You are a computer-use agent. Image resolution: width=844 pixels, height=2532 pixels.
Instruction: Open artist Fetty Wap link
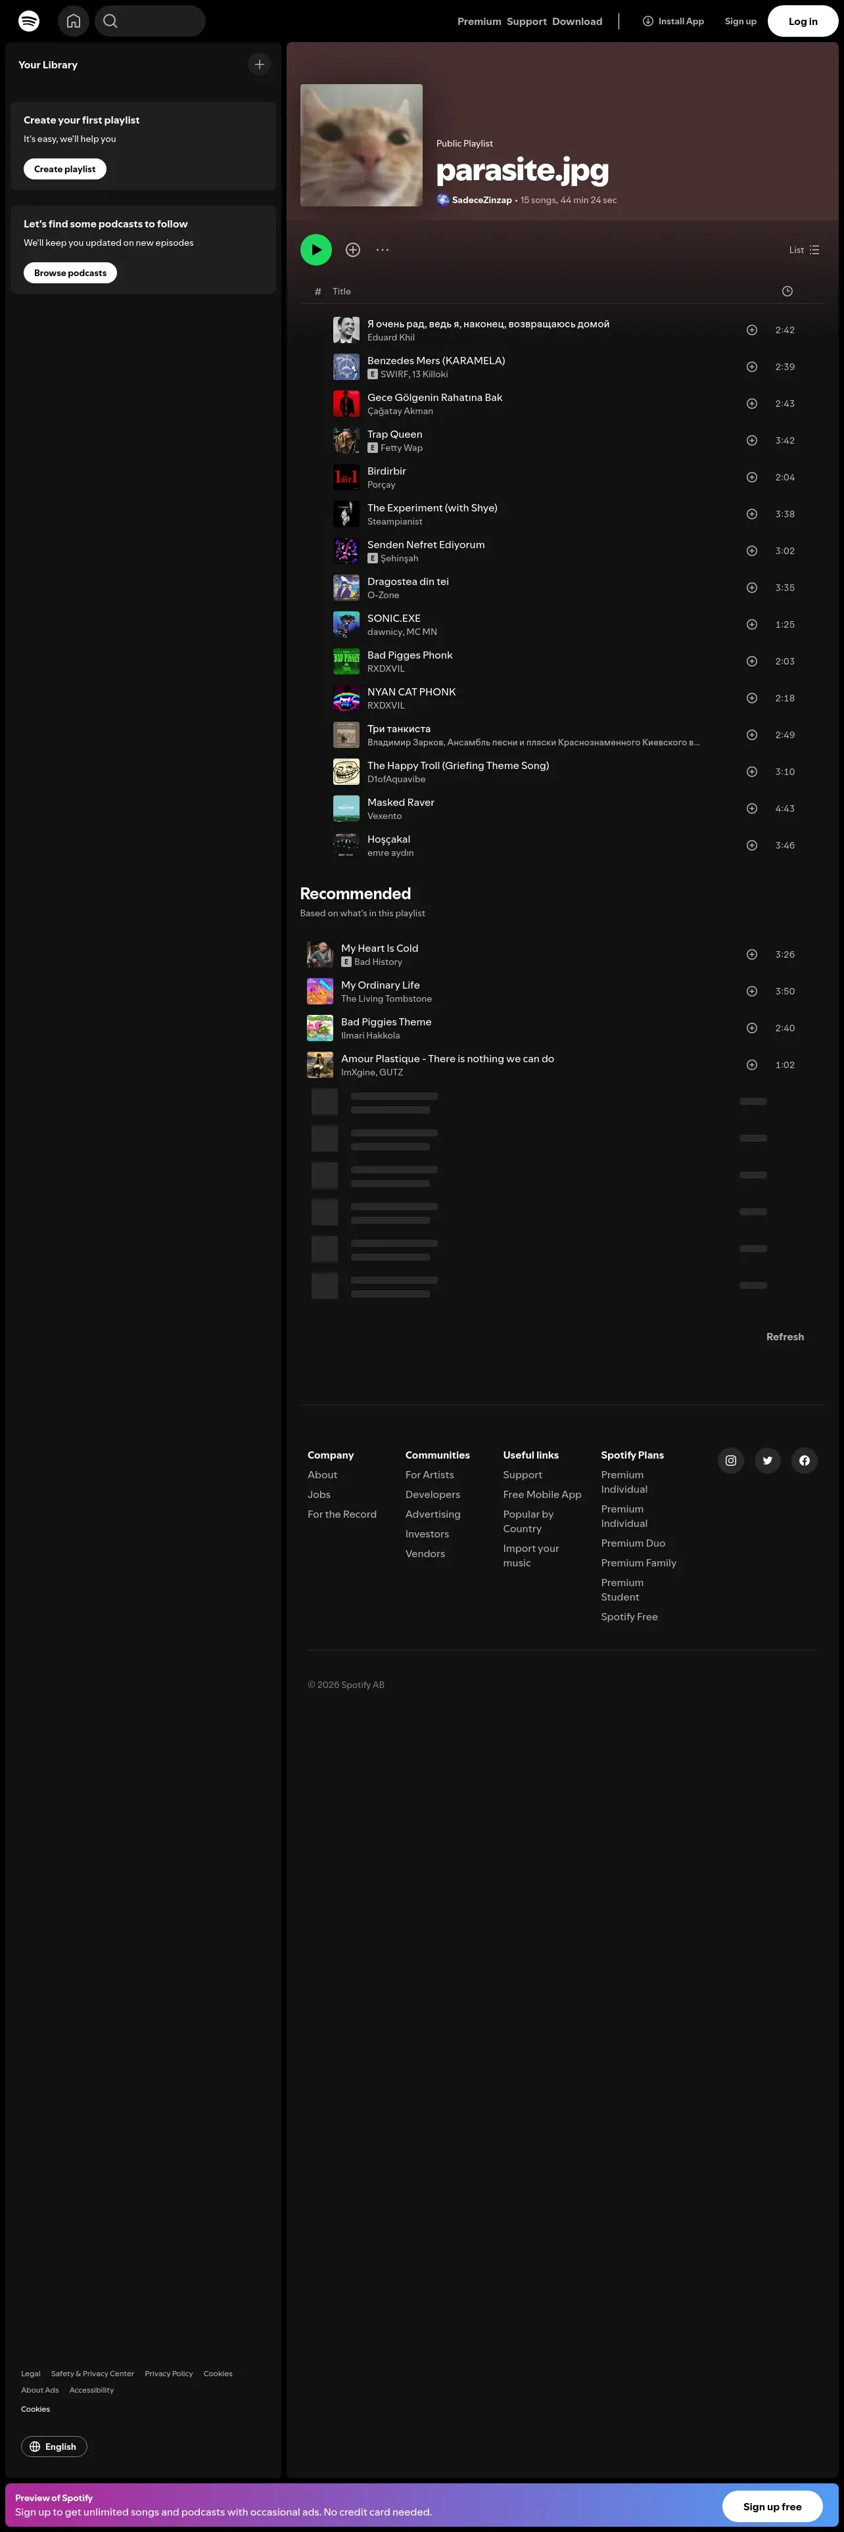[x=402, y=448]
